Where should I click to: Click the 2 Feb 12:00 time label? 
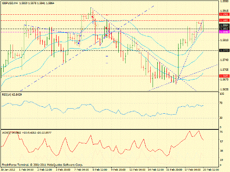pyautogui.click(x=45, y=170)
